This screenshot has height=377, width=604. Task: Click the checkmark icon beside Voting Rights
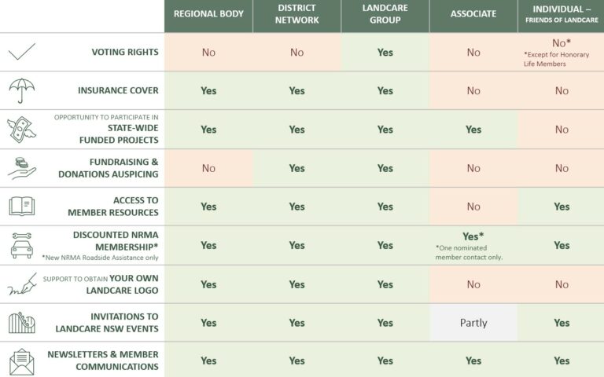coord(21,52)
